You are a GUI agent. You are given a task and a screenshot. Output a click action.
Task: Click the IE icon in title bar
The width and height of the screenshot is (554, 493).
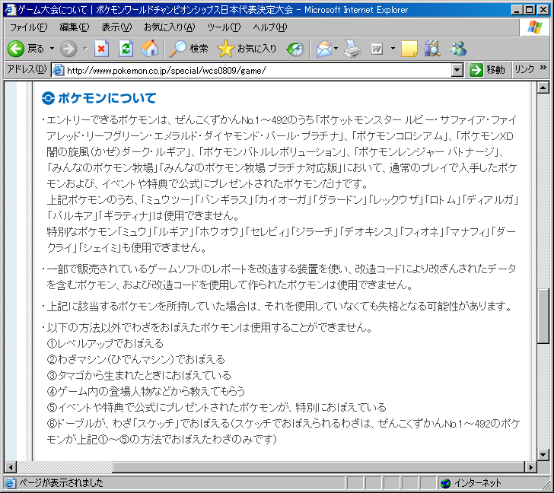tap(10, 10)
